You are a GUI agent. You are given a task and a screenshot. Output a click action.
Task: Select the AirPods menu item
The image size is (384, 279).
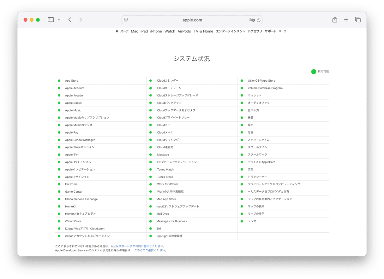pyautogui.click(x=184, y=31)
